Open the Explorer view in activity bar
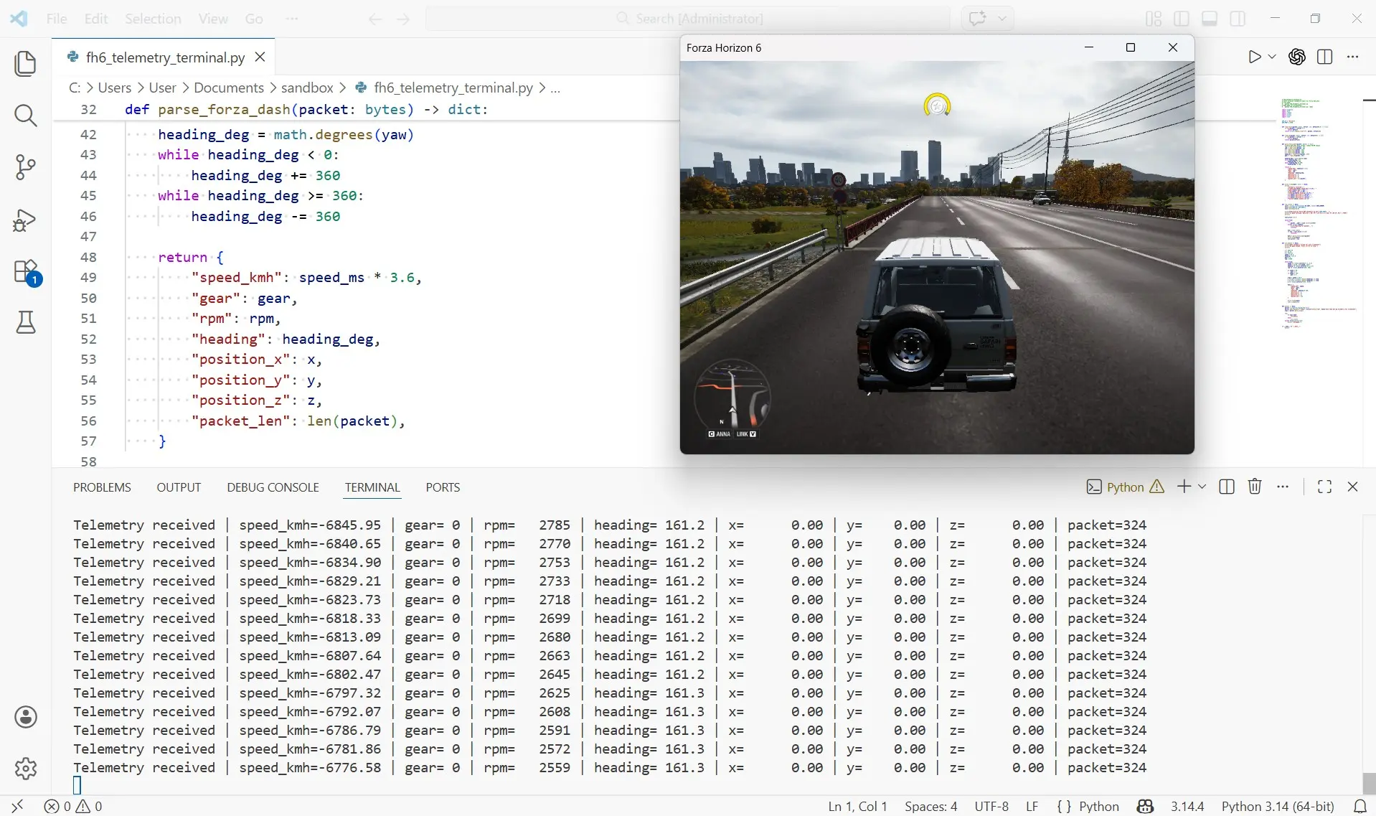Screen dimensions: 1376x816 (x=26, y=63)
